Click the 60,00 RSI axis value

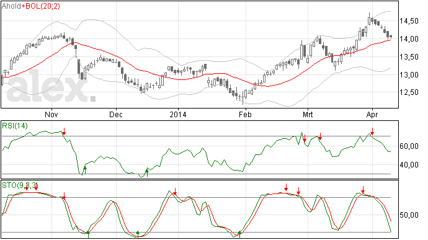coord(409,146)
